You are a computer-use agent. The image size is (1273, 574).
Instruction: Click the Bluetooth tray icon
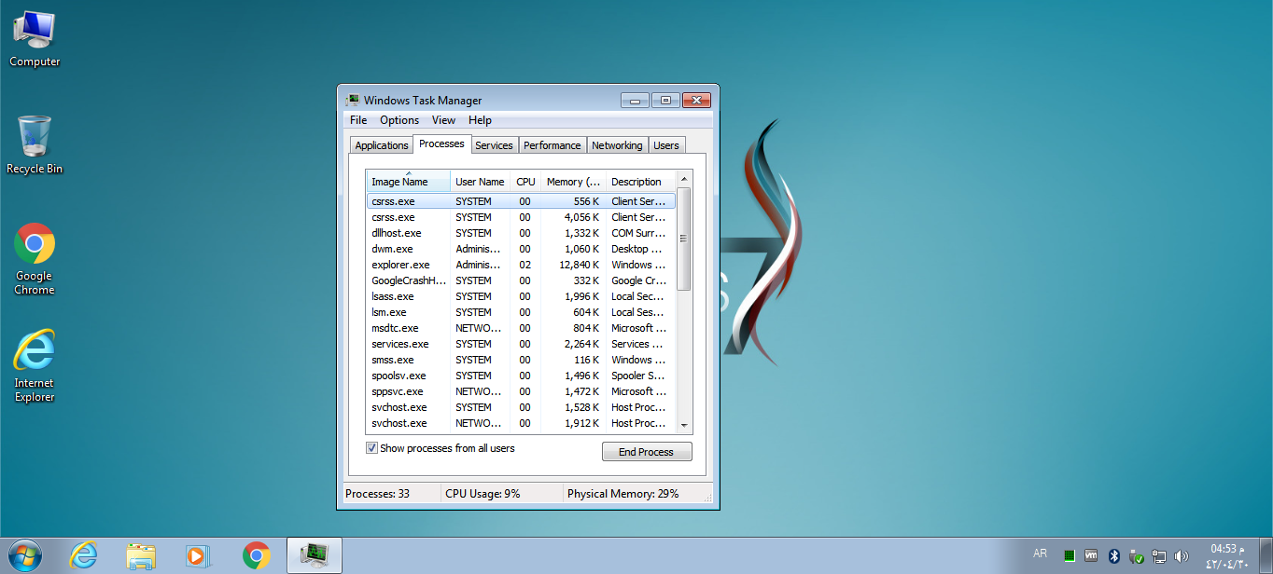click(1113, 555)
